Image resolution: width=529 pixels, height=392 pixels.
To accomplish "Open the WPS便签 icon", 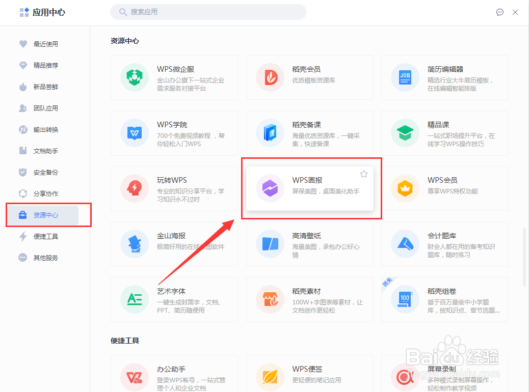I will [x=270, y=377].
